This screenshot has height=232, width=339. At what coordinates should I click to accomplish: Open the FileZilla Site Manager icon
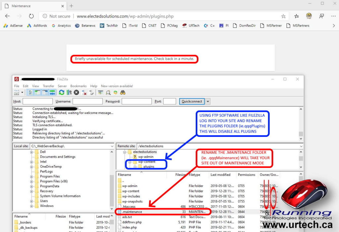click(17, 93)
